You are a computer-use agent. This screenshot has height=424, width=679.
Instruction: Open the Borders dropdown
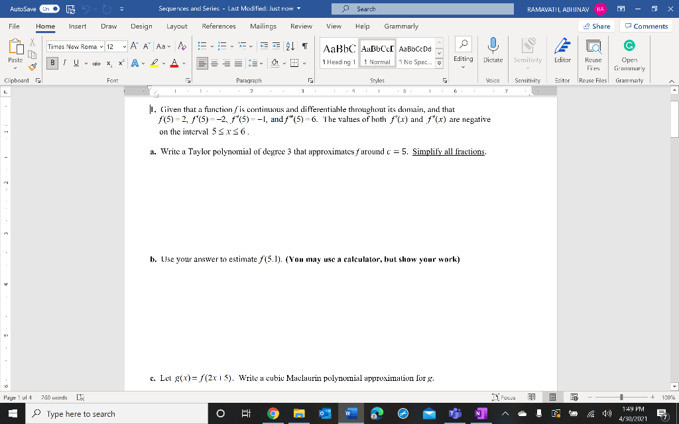click(304, 64)
